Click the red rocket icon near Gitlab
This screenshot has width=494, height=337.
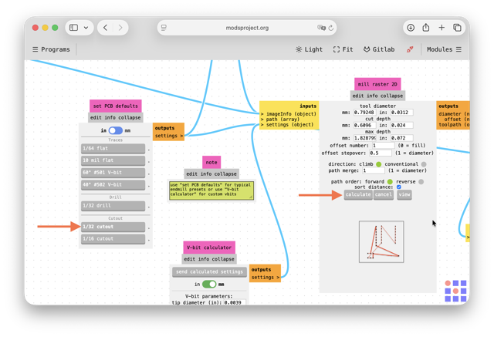tap(410, 49)
